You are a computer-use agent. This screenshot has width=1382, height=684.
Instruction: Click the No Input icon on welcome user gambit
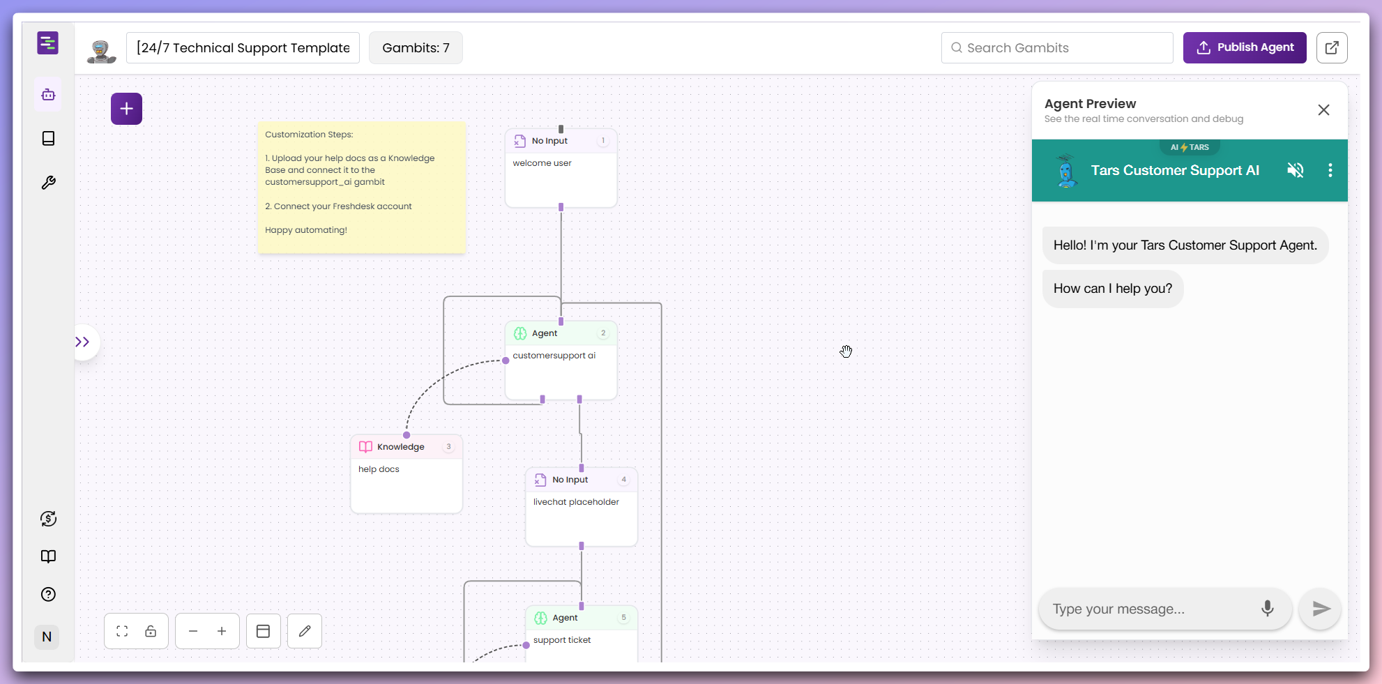pos(519,141)
